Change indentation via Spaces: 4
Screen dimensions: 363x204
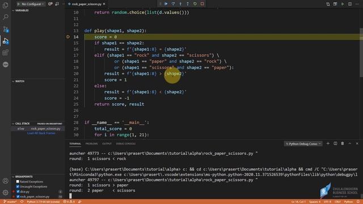pyautogui.click(x=315, y=202)
